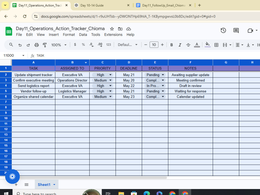Decrease font size with minus button
This screenshot has width=260, height=195.
(146, 45)
